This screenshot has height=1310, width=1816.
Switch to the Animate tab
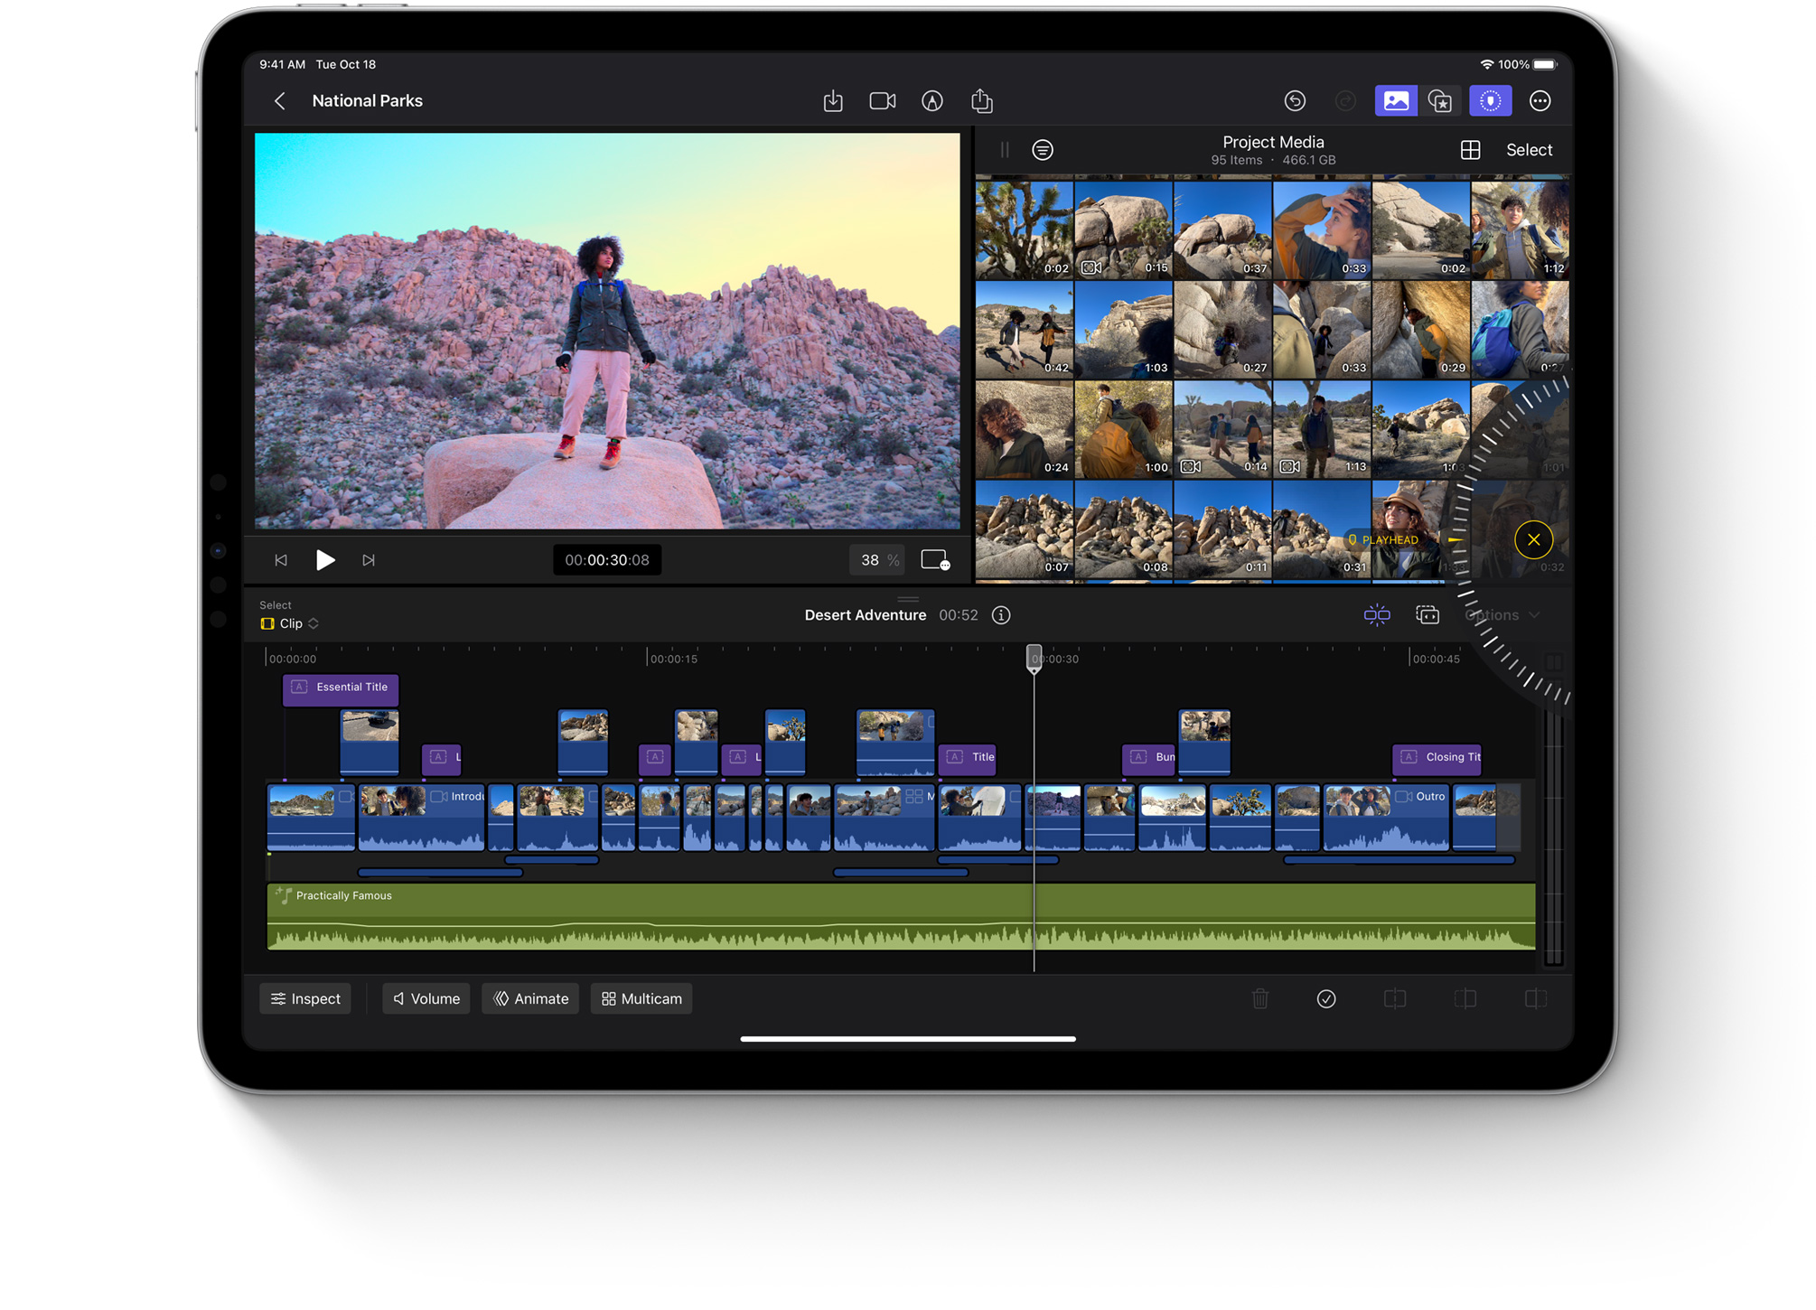[531, 998]
